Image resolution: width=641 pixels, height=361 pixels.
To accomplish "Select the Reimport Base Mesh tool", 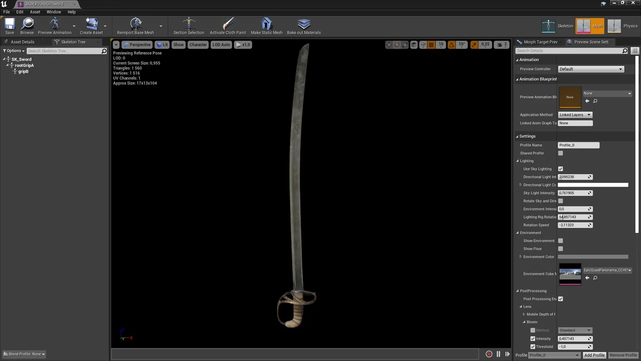I will tap(135, 25).
